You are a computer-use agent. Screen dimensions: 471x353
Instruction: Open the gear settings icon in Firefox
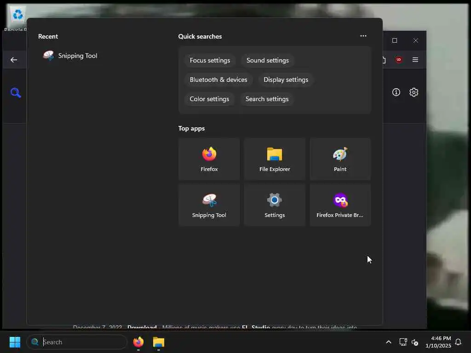pyautogui.click(x=414, y=92)
